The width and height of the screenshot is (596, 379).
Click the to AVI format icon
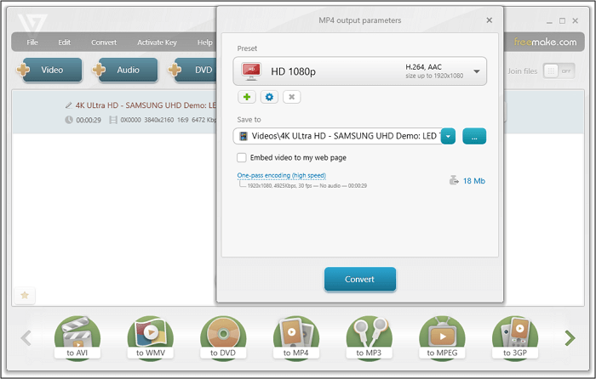click(x=77, y=337)
